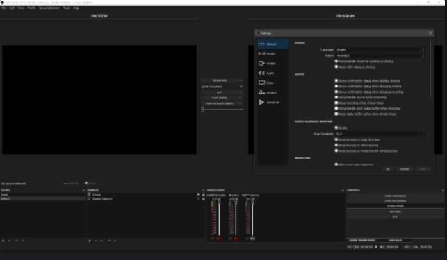Toggle automatically check for updates on startup

336,61
